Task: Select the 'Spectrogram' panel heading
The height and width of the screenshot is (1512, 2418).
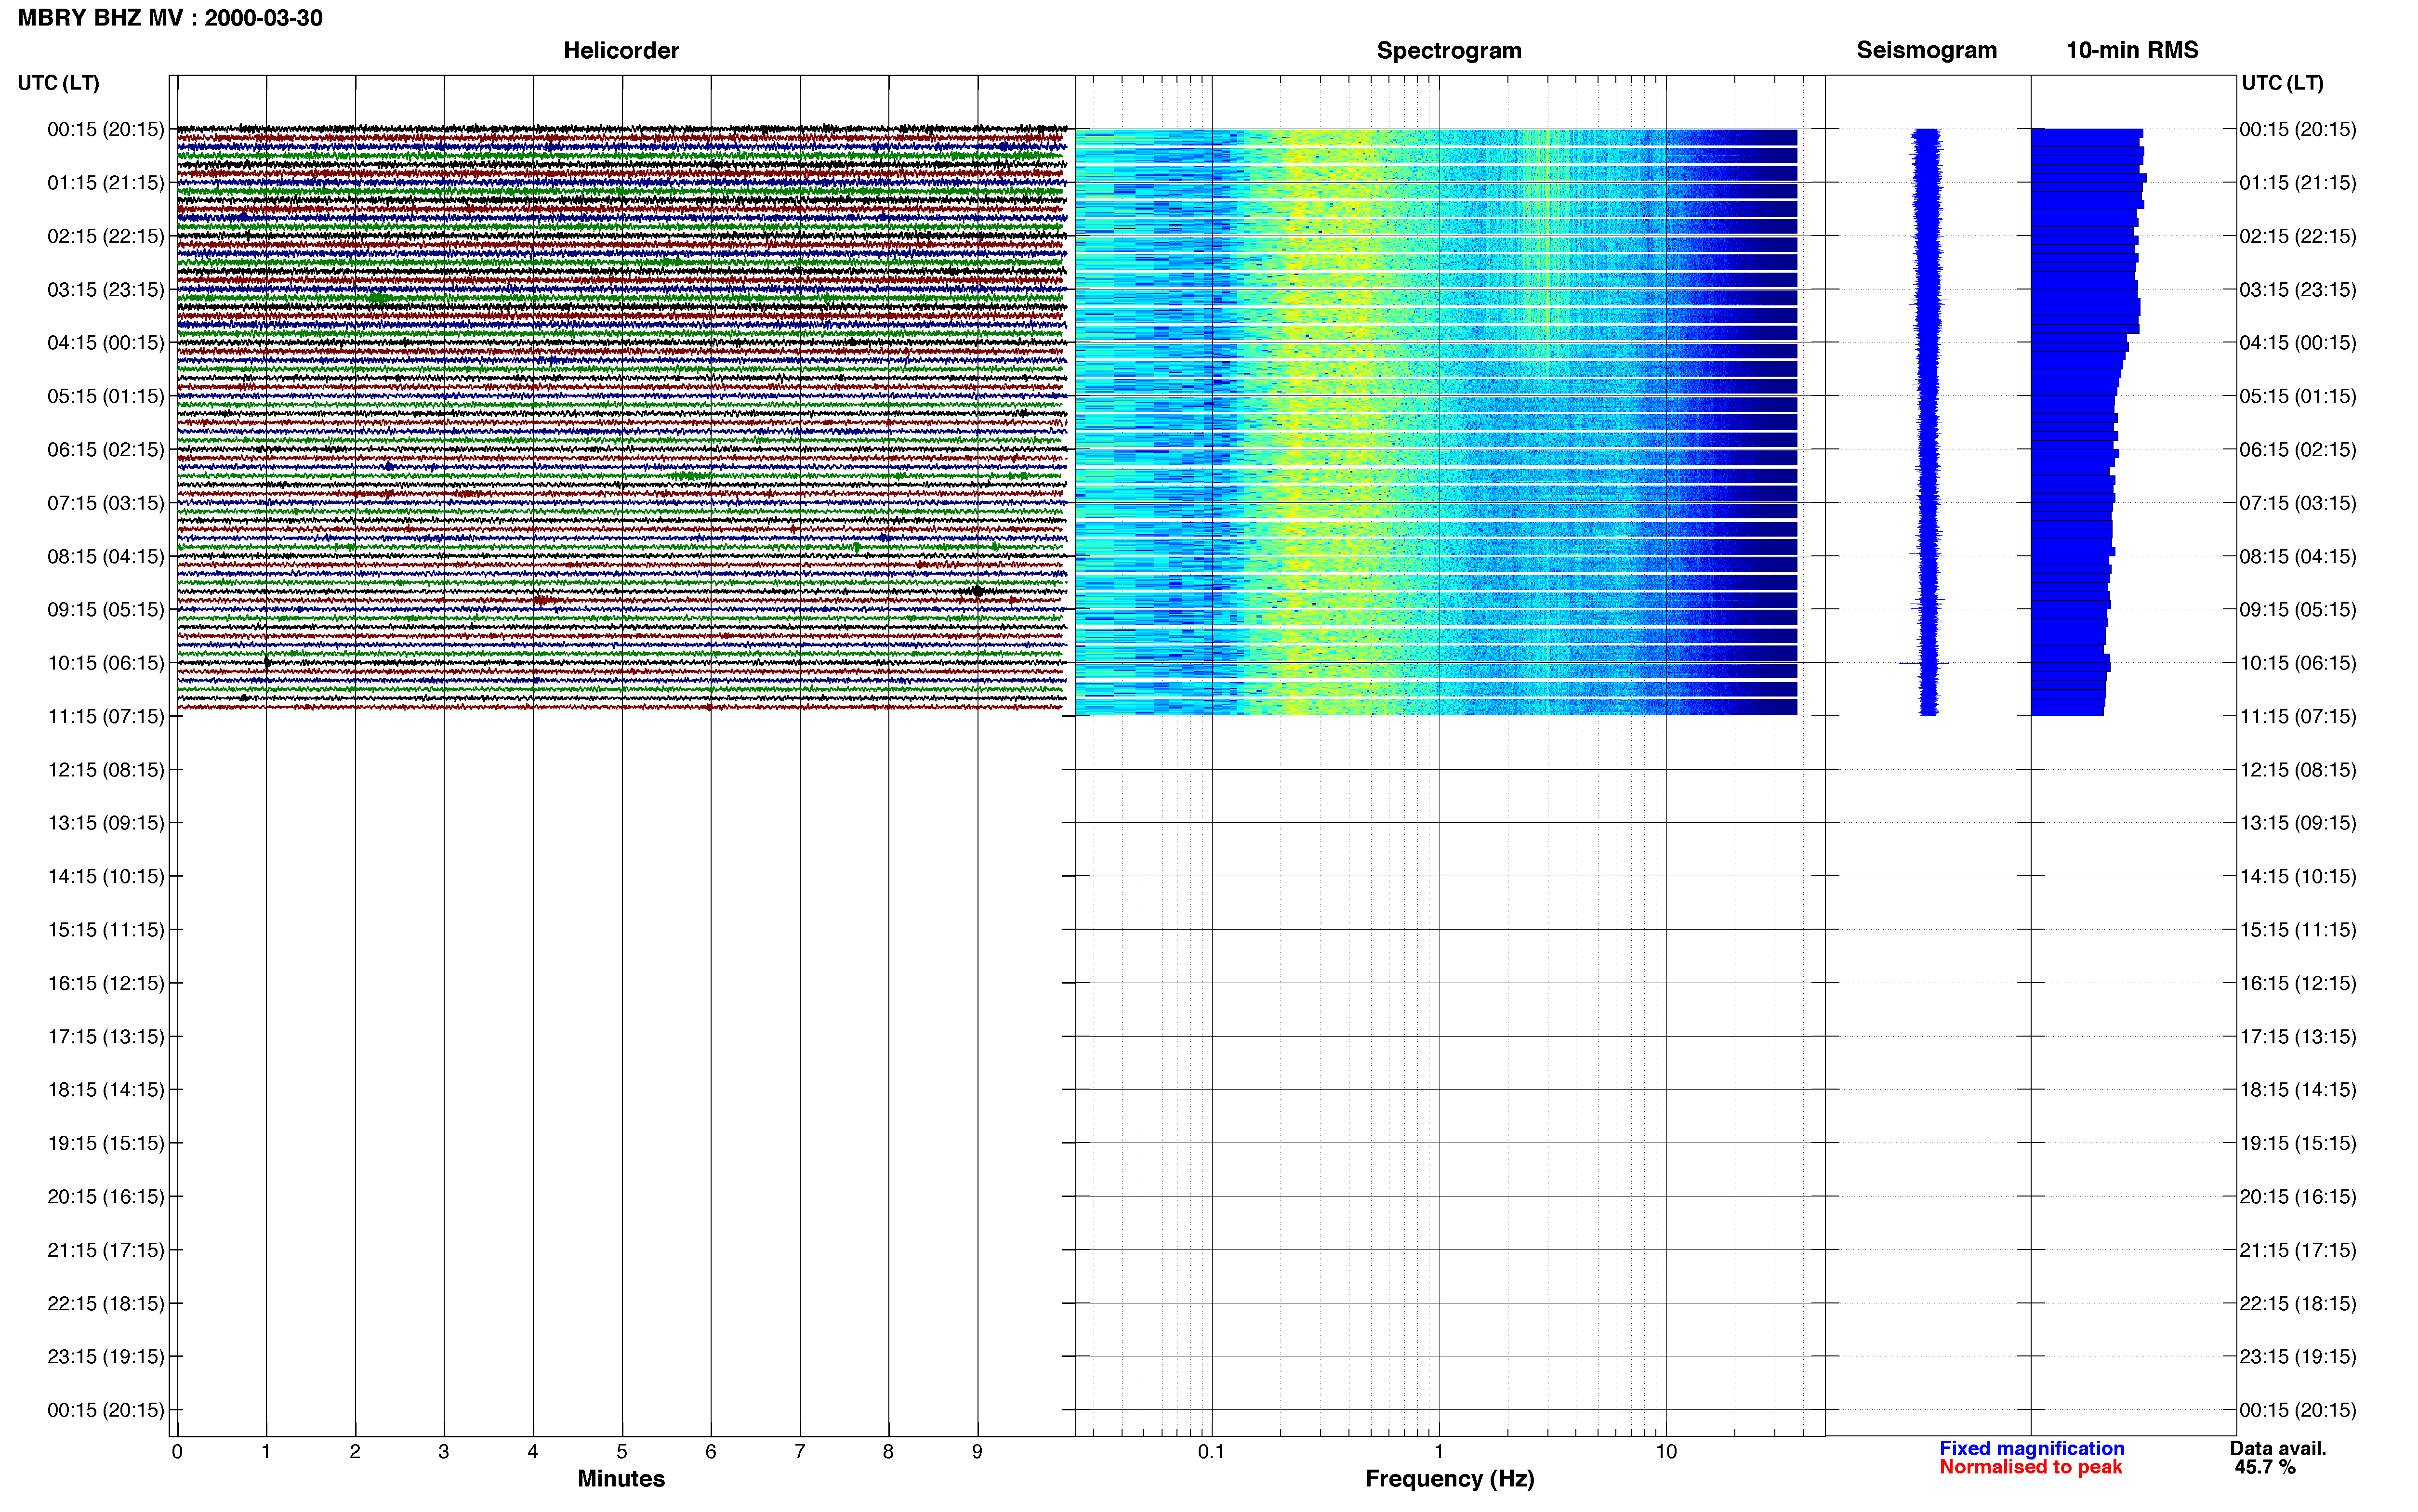Action: click(x=1449, y=50)
